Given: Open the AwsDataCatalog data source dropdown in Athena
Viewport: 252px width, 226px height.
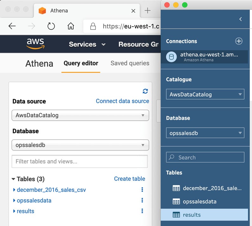Looking at the screenshot, I should point(80,115).
